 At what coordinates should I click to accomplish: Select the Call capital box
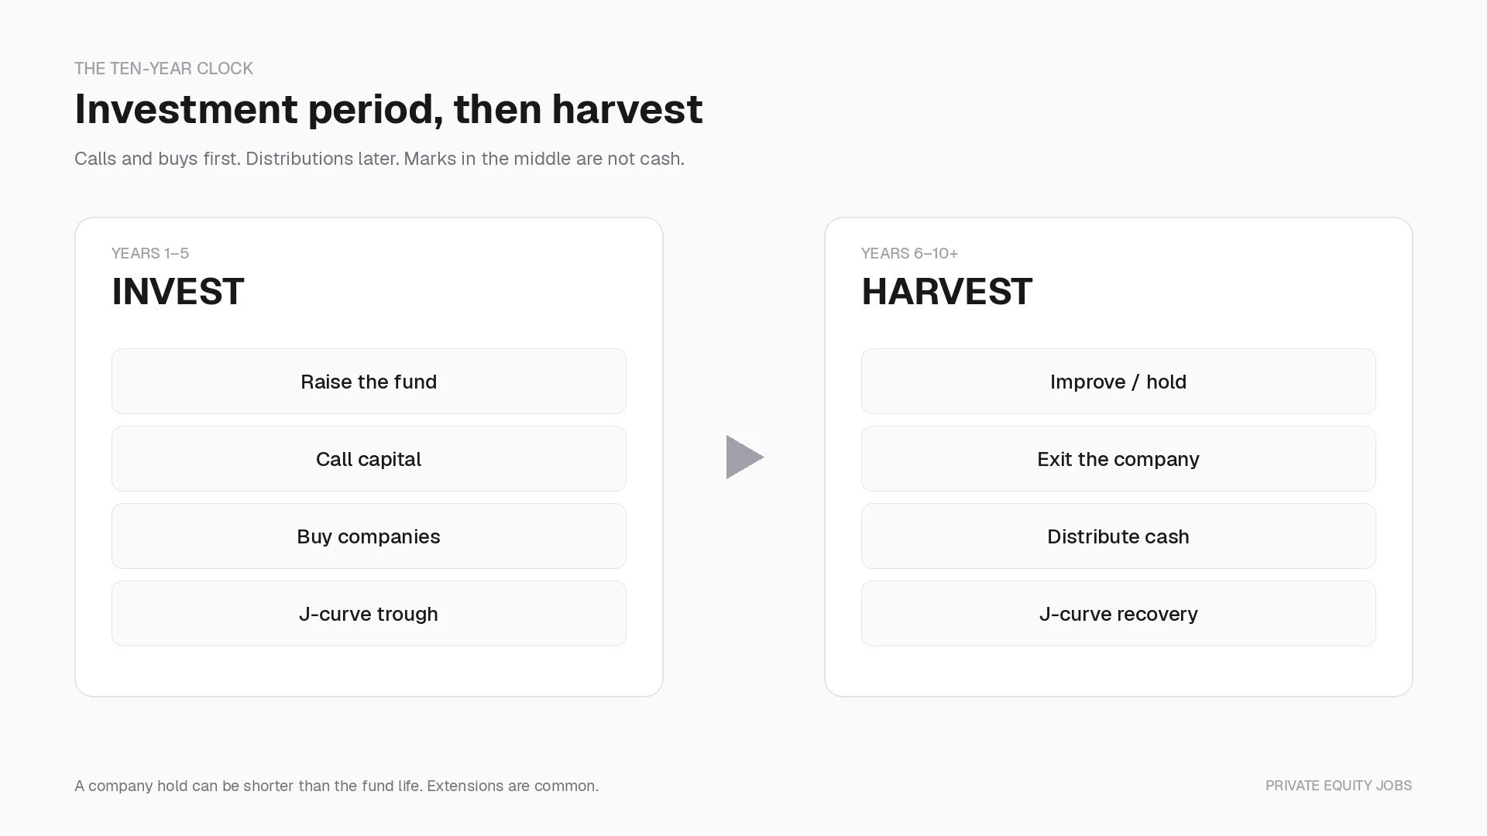[369, 458]
